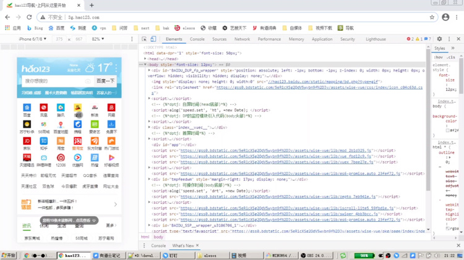
Task: Open the bak bookmarks folder
Action: 162,28
